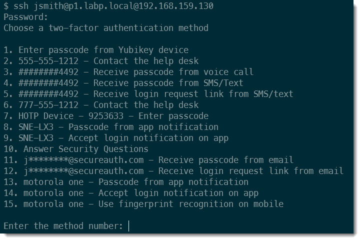Viewport: 361px width, 241px height.
Task: Click the Password prompt line
Action: point(25,17)
